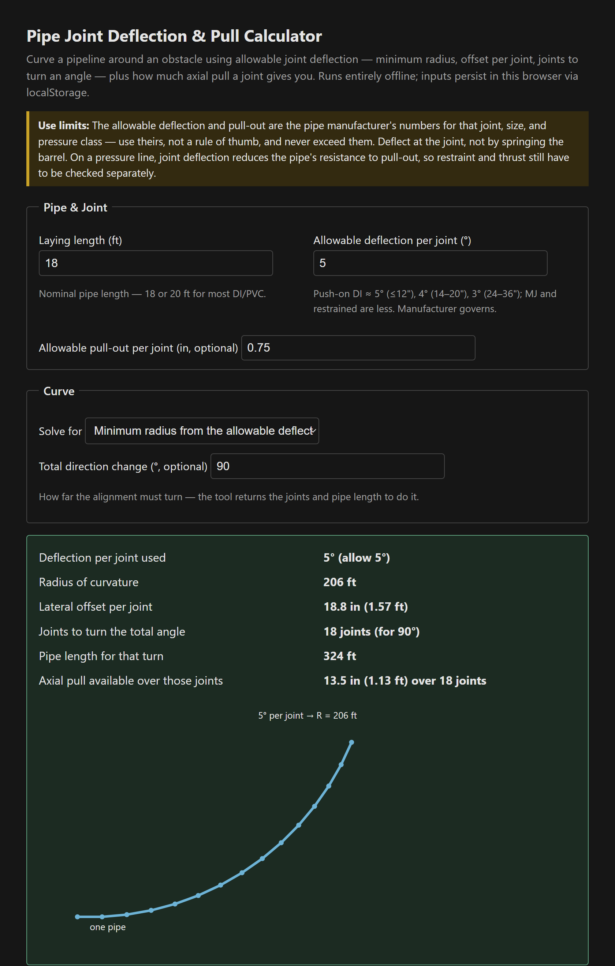Click the 'Radius of curvature' result label
This screenshot has width=615, height=966.
point(89,582)
